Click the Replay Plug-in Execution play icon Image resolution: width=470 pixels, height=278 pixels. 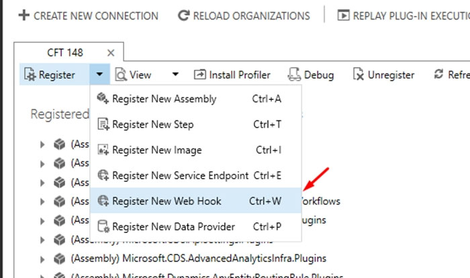pyautogui.click(x=344, y=15)
